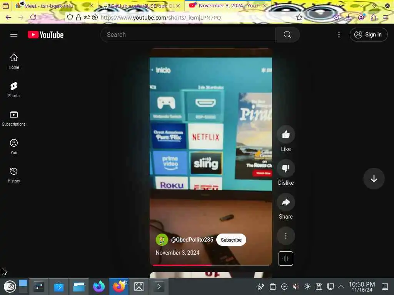Show site security padlock info
Screen dimensions: 394x295
pyautogui.click(x=78, y=17)
